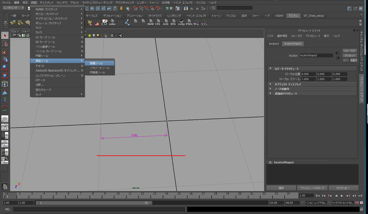The width and height of the screenshot is (368, 214).
Task: Open option box for ペンシル カーブ ツール
Action: point(82,51)
